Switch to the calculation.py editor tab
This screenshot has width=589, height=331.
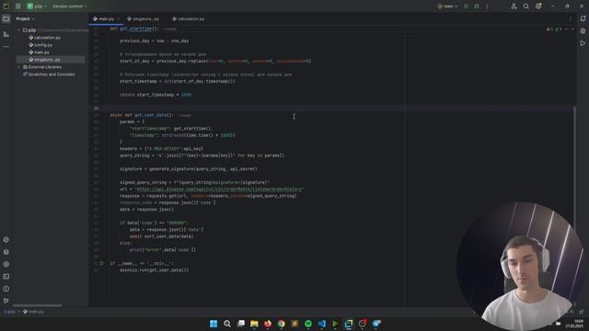point(188,18)
